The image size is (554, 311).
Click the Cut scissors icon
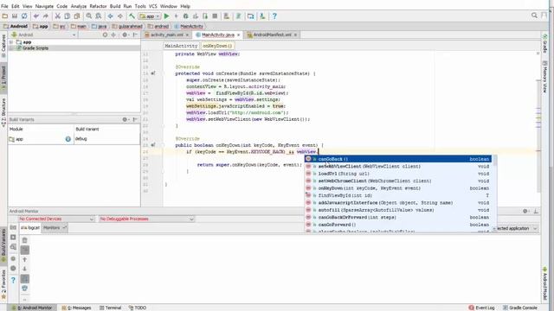[x=58, y=16]
